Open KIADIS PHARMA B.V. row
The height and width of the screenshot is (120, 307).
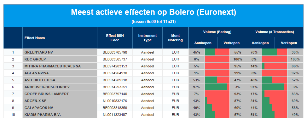[x=153, y=115]
